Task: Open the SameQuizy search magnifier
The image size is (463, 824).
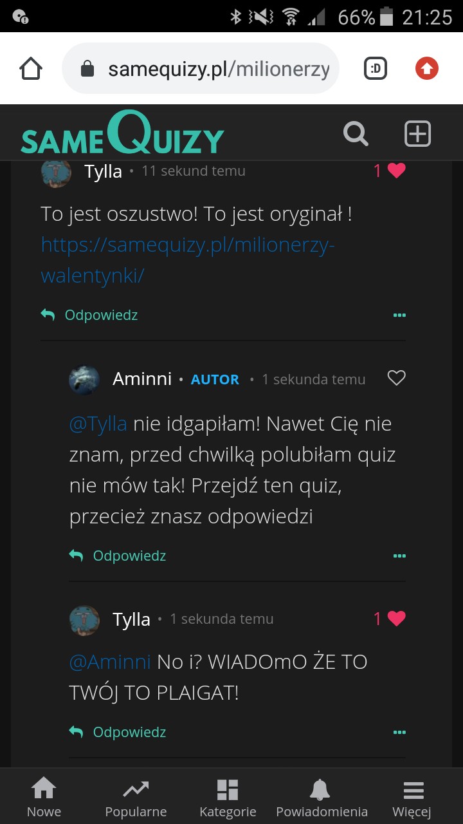Action: [356, 134]
